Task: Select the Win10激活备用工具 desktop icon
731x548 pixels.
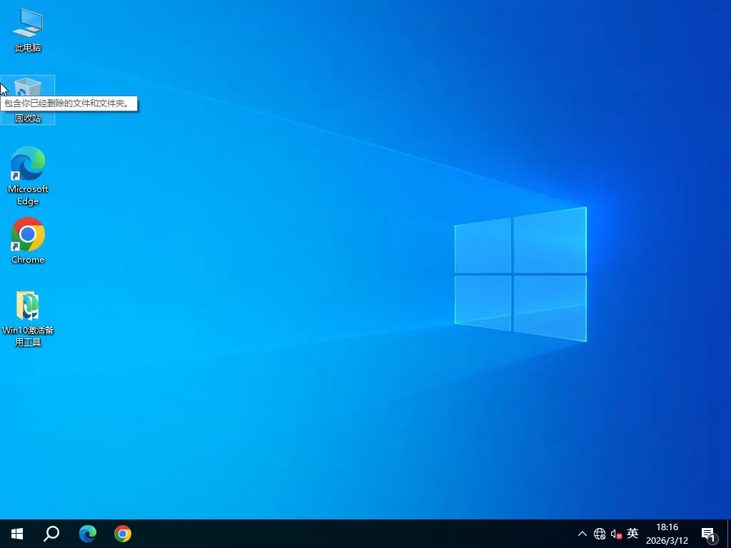Action: pos(28,319)
